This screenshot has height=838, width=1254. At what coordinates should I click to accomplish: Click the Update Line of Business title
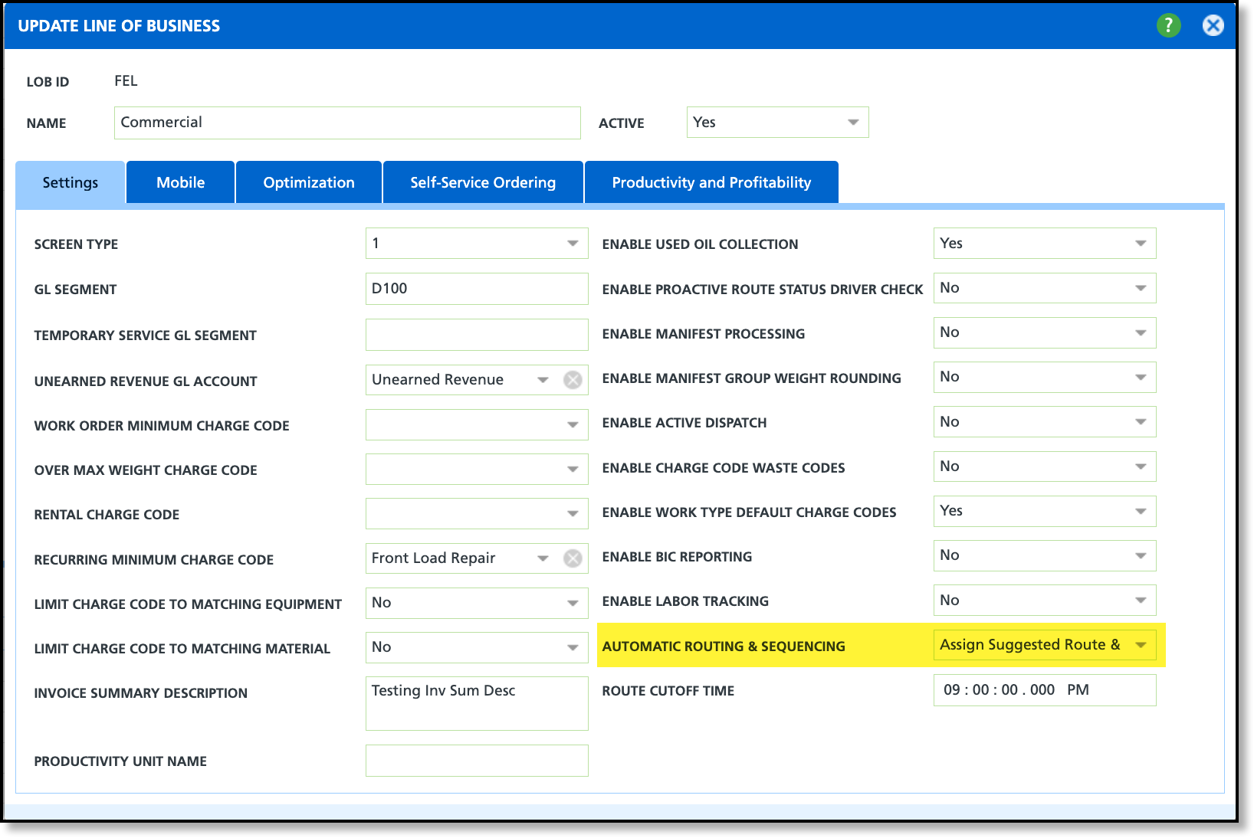(119, 26)
